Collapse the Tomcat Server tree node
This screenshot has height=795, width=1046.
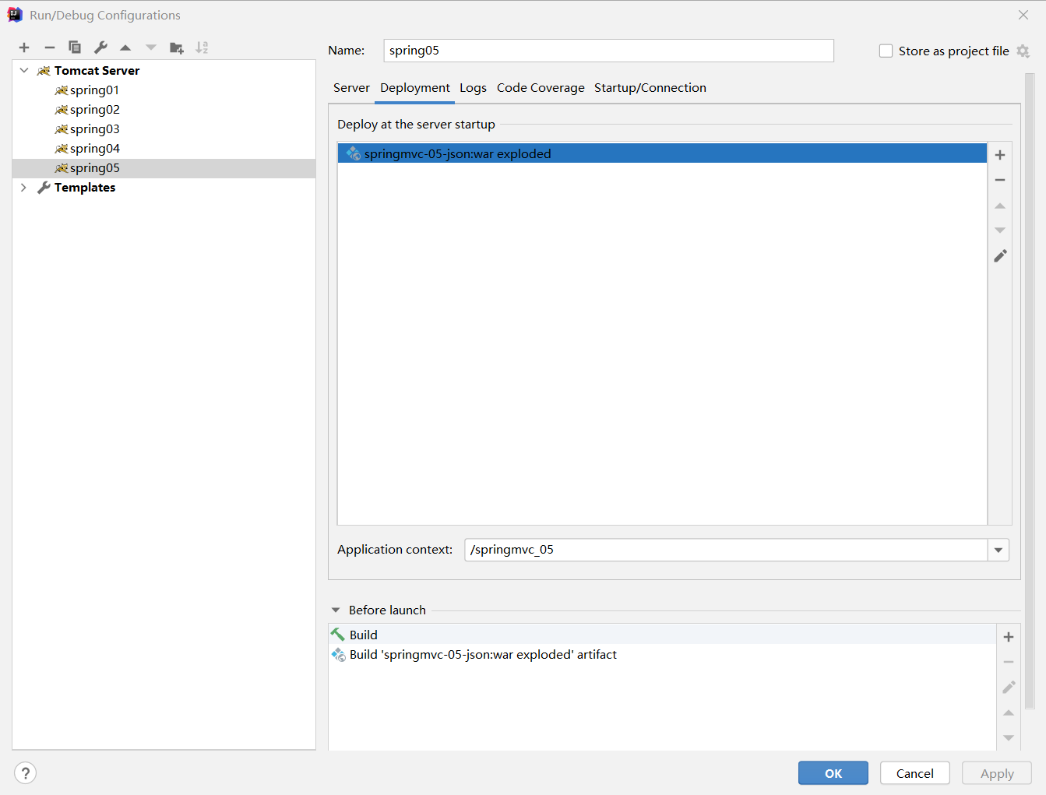pos(24,70)
